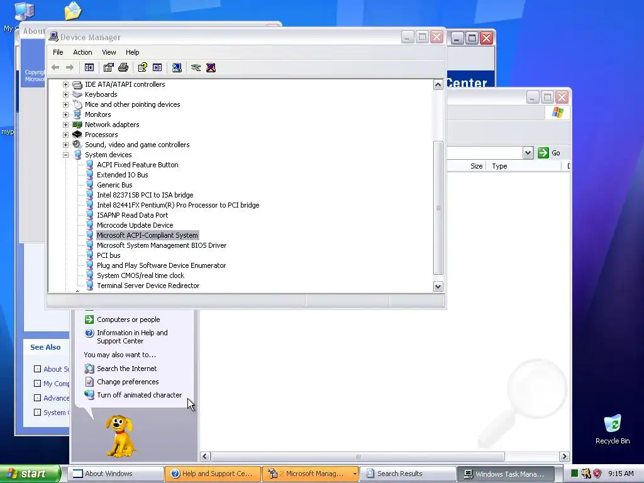Expand the Keyboards tree node
644x483 pixels.
point(65,94)
